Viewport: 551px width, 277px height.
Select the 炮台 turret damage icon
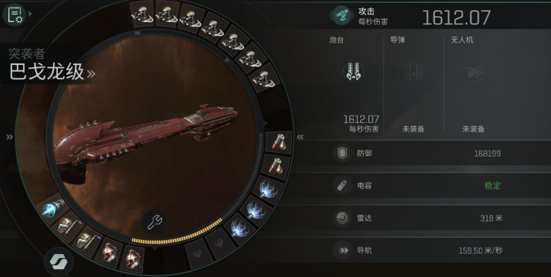click(353, 71)
